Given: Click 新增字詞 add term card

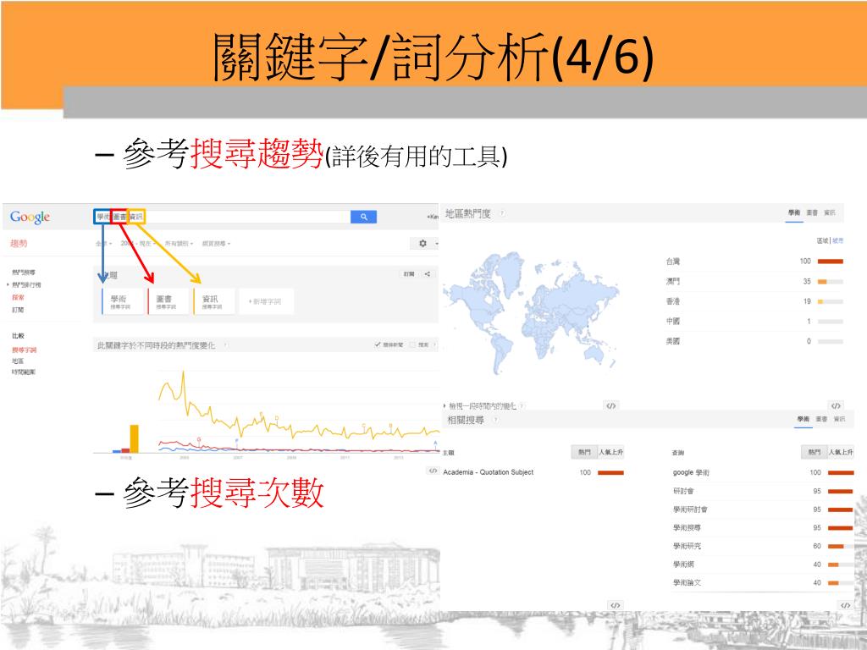Looking at the screenshot, I should [x=266, y=301].
